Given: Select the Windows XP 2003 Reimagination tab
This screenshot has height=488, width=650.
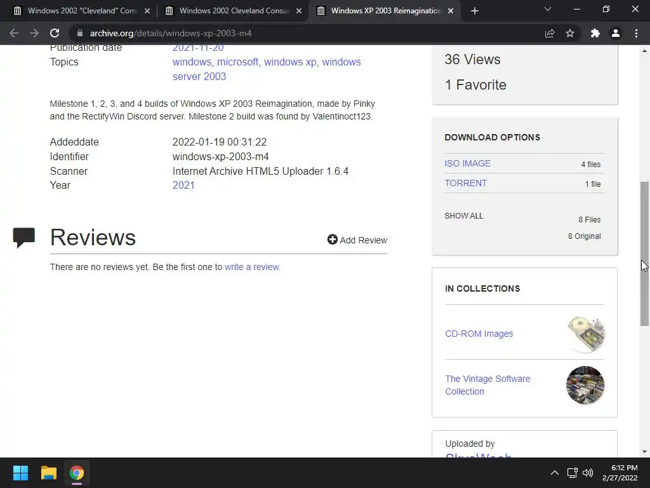Looking at the screenshot, I should pos(385,11).
